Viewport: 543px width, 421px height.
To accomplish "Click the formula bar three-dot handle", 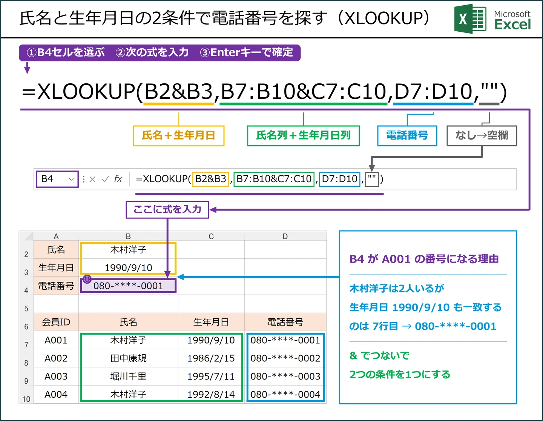I will (x=83, y=179).
